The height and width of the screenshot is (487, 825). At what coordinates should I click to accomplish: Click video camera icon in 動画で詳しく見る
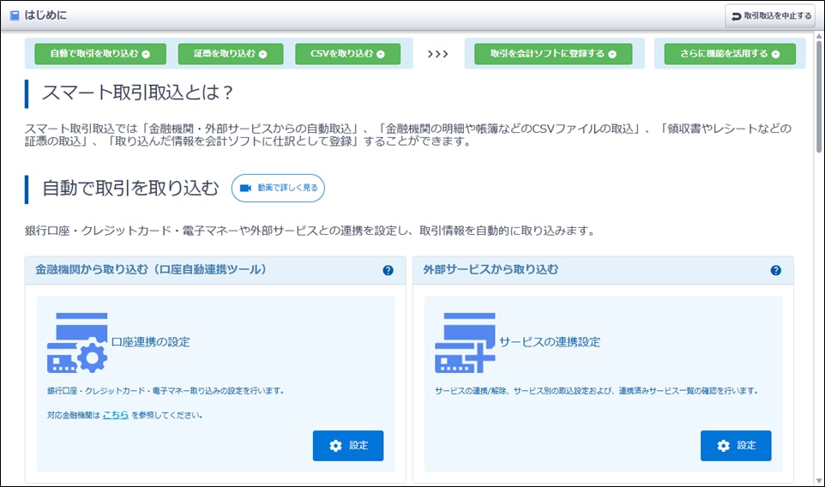pos(245,188)
